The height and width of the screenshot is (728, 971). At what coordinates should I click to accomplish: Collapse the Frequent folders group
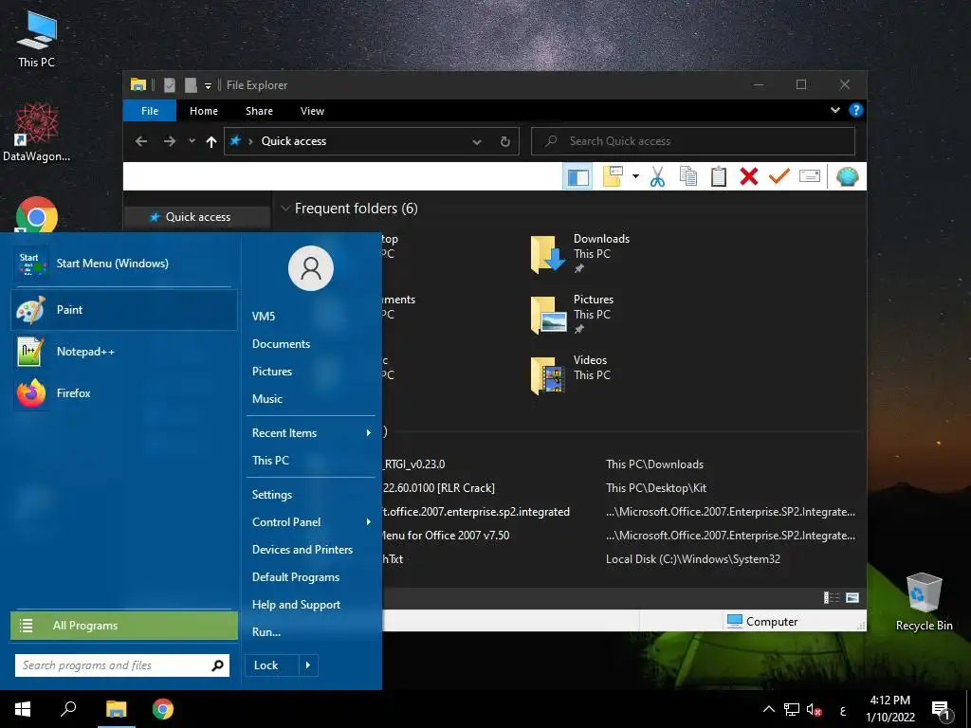click(x=285, y=209)
